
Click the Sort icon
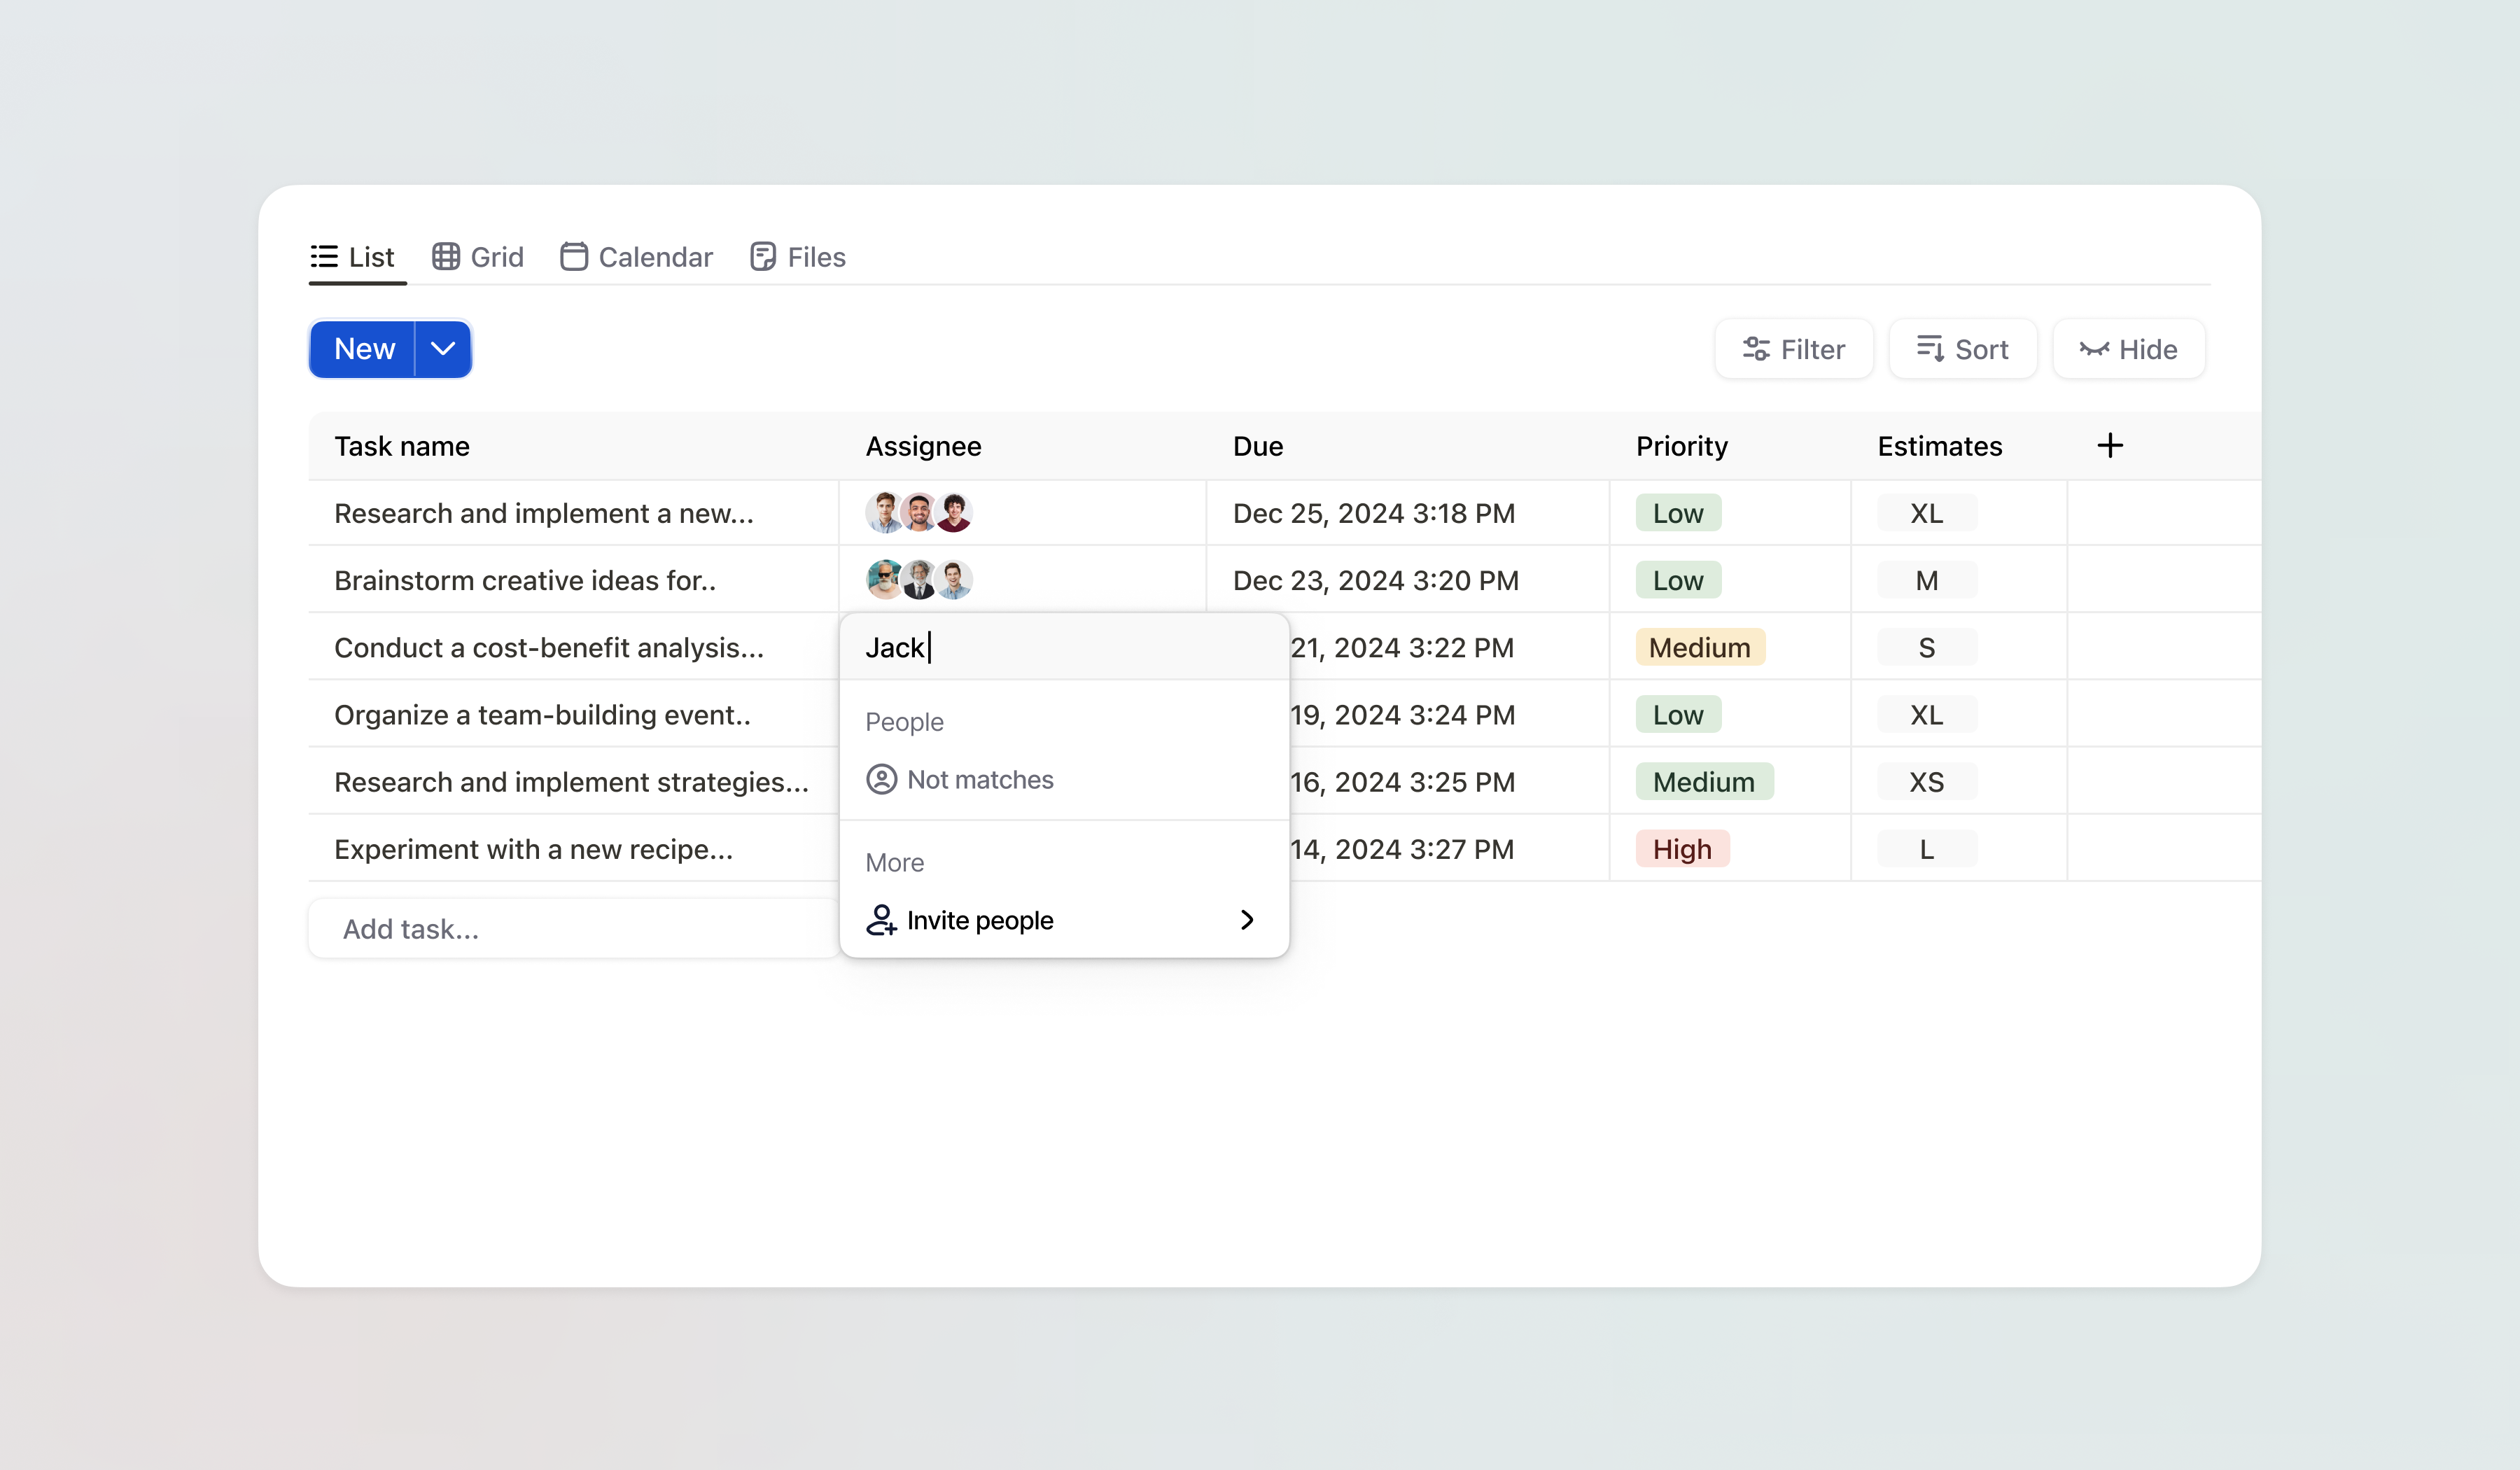[1931, 349]
